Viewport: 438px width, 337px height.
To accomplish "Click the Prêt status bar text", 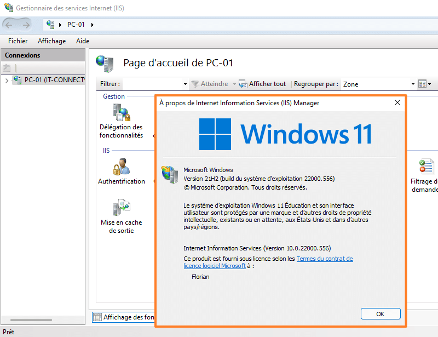I will [9, 332].
